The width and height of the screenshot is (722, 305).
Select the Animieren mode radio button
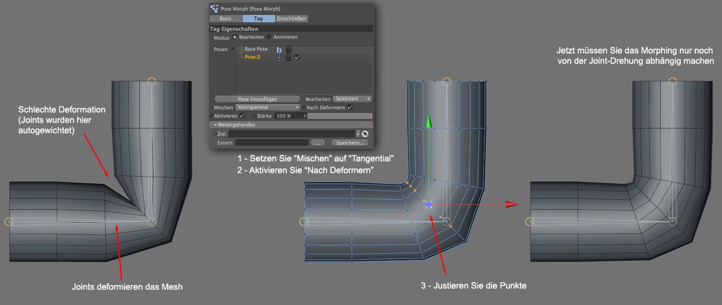(x=269, y=37)
